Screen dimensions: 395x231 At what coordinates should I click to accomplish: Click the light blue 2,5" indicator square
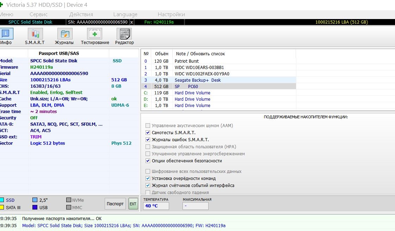coord(35,200)
